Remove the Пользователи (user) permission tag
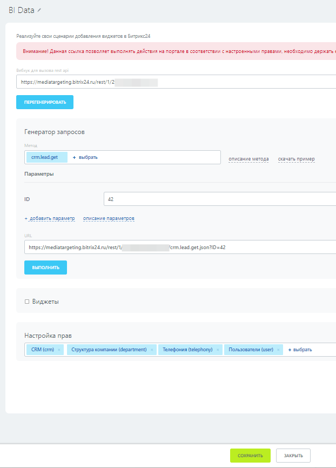 [x=279, y=350]
